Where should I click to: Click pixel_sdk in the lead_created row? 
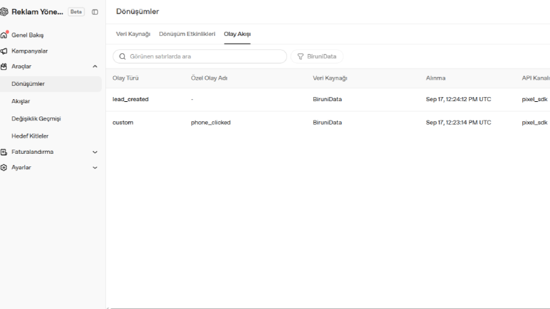point(535,100)
